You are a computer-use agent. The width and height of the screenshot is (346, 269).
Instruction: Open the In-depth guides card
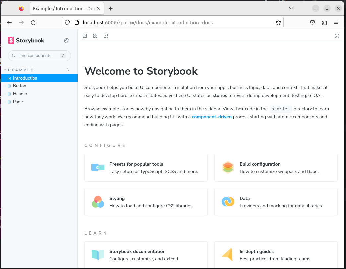276,255
